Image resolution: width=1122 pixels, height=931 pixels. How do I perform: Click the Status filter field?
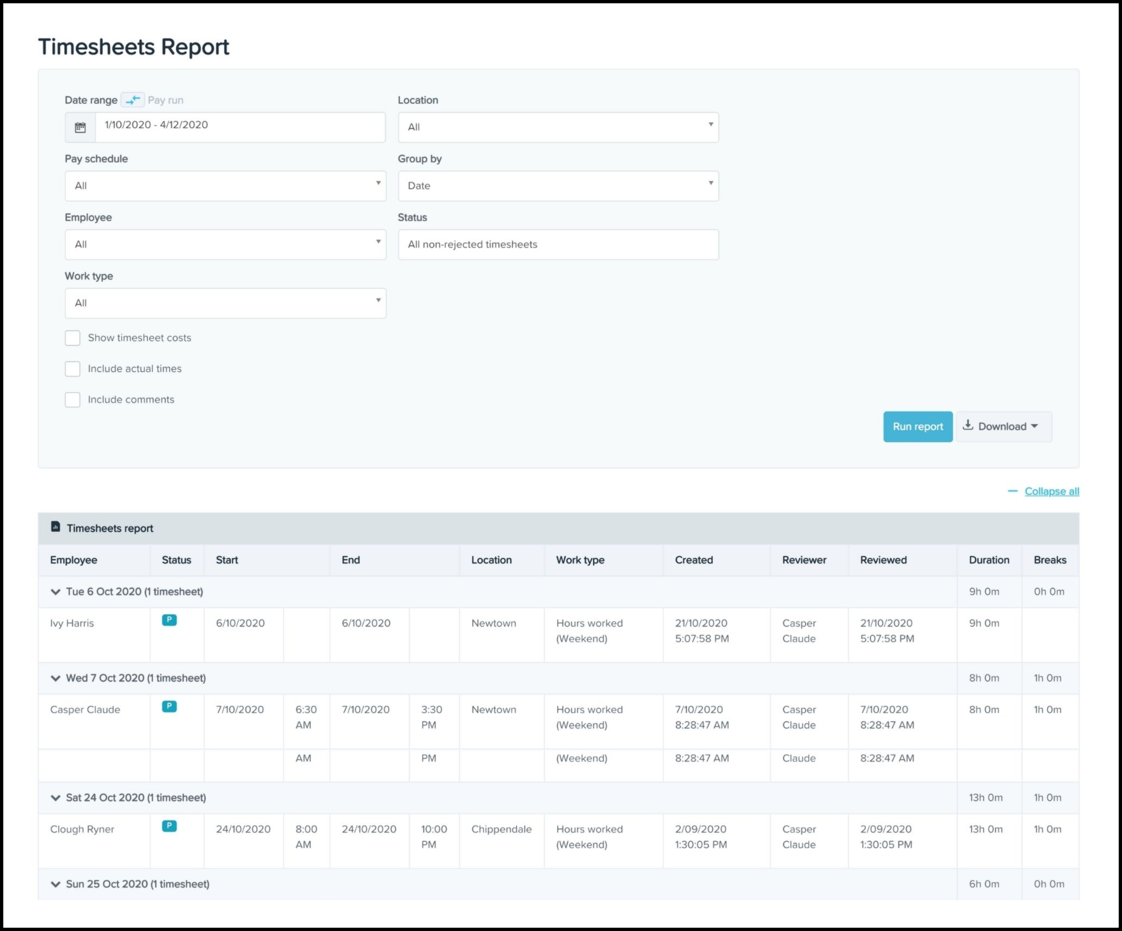pos(558,245)
